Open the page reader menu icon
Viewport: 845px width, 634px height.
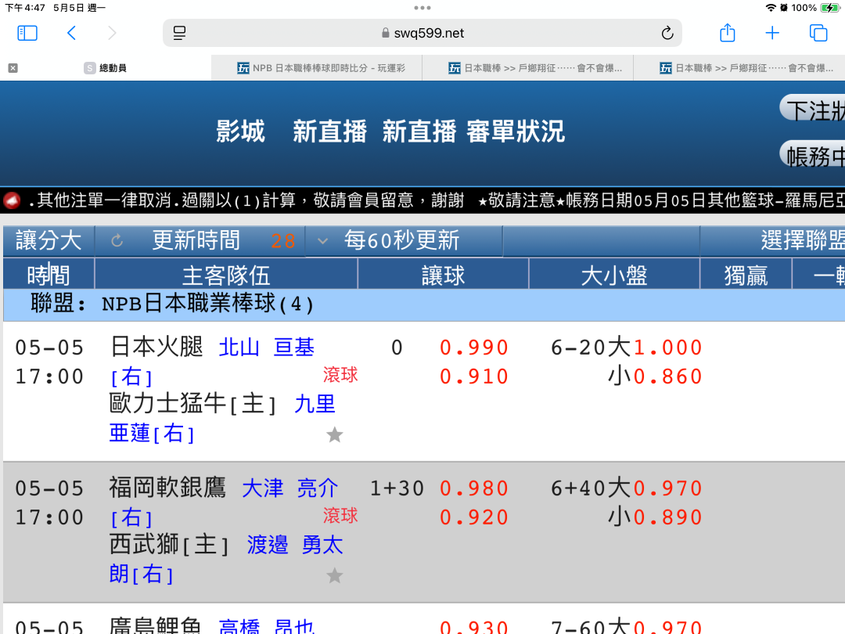pos(180,33)
